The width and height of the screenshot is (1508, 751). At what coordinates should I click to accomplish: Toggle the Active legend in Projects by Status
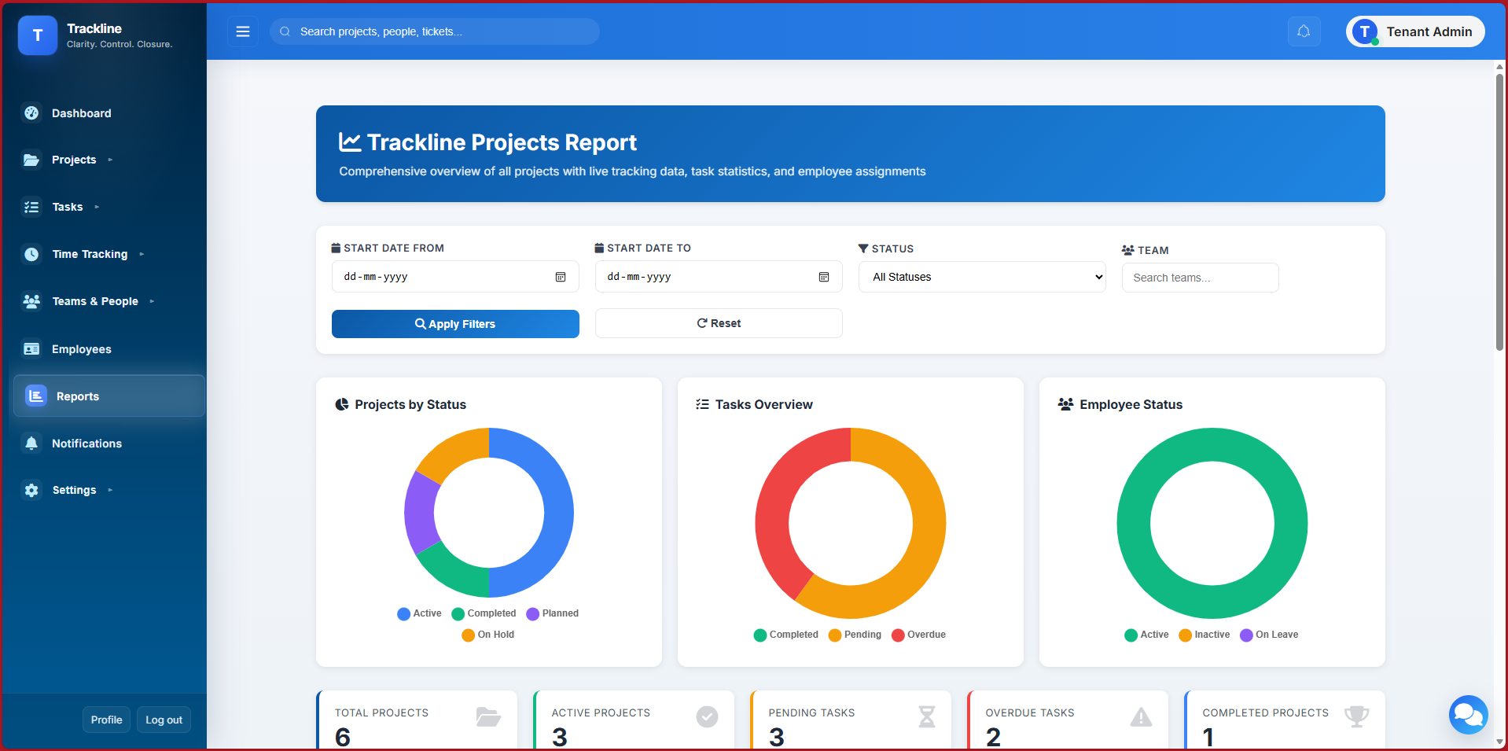[420, 613]
